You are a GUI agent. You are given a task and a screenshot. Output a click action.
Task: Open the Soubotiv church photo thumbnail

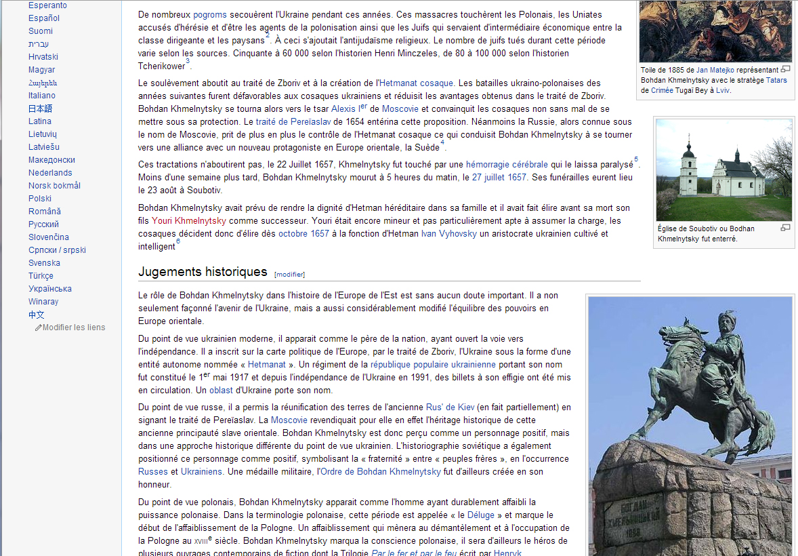[x=724, y=170]
